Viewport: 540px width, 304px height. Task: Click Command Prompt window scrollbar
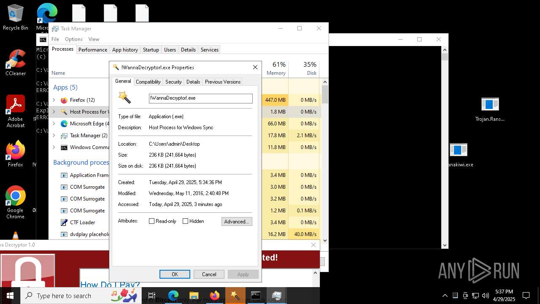click(x=445, y=147)
